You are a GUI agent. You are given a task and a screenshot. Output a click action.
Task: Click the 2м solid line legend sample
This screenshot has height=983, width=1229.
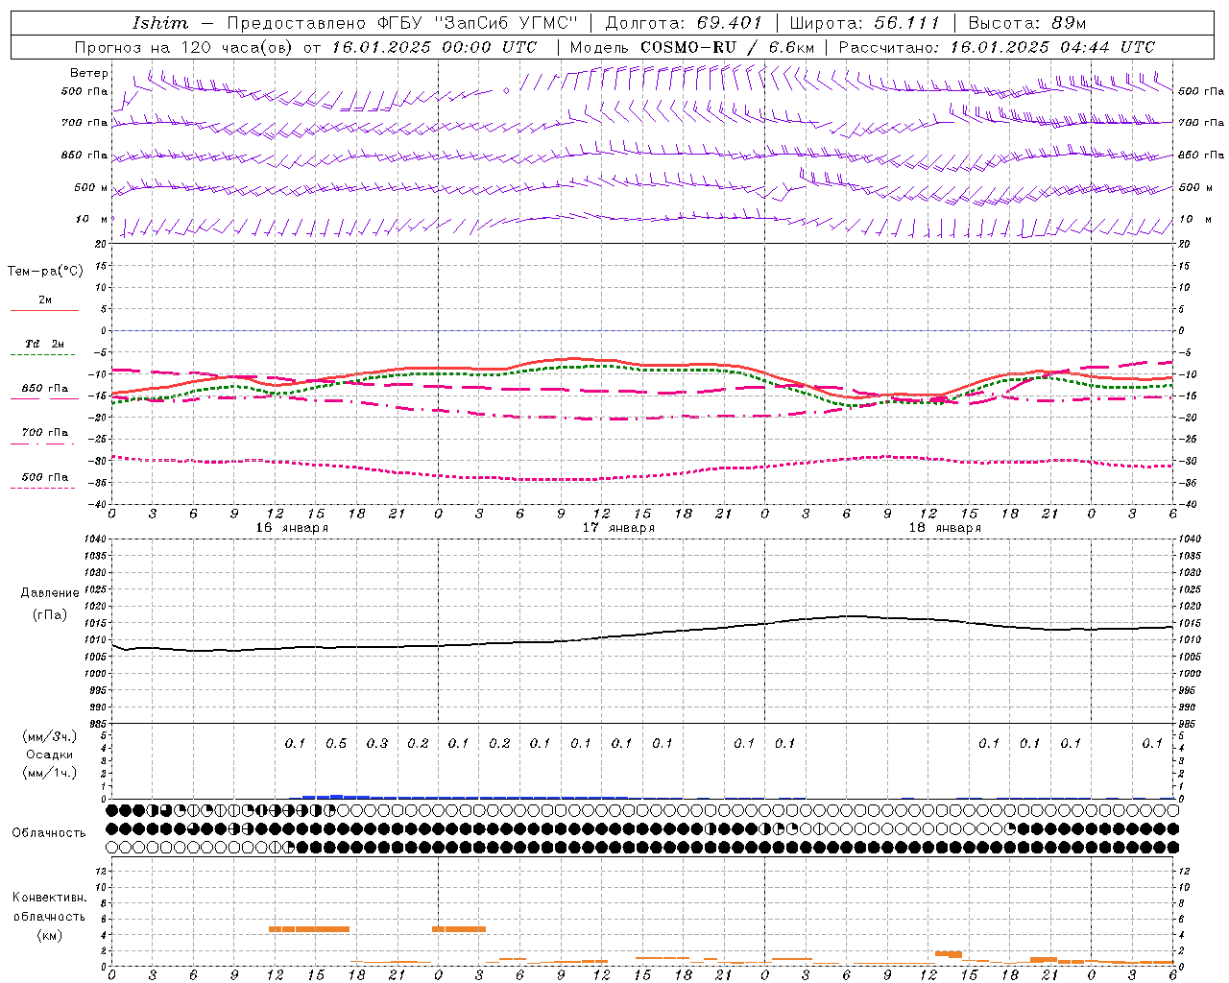pos(44,310)
